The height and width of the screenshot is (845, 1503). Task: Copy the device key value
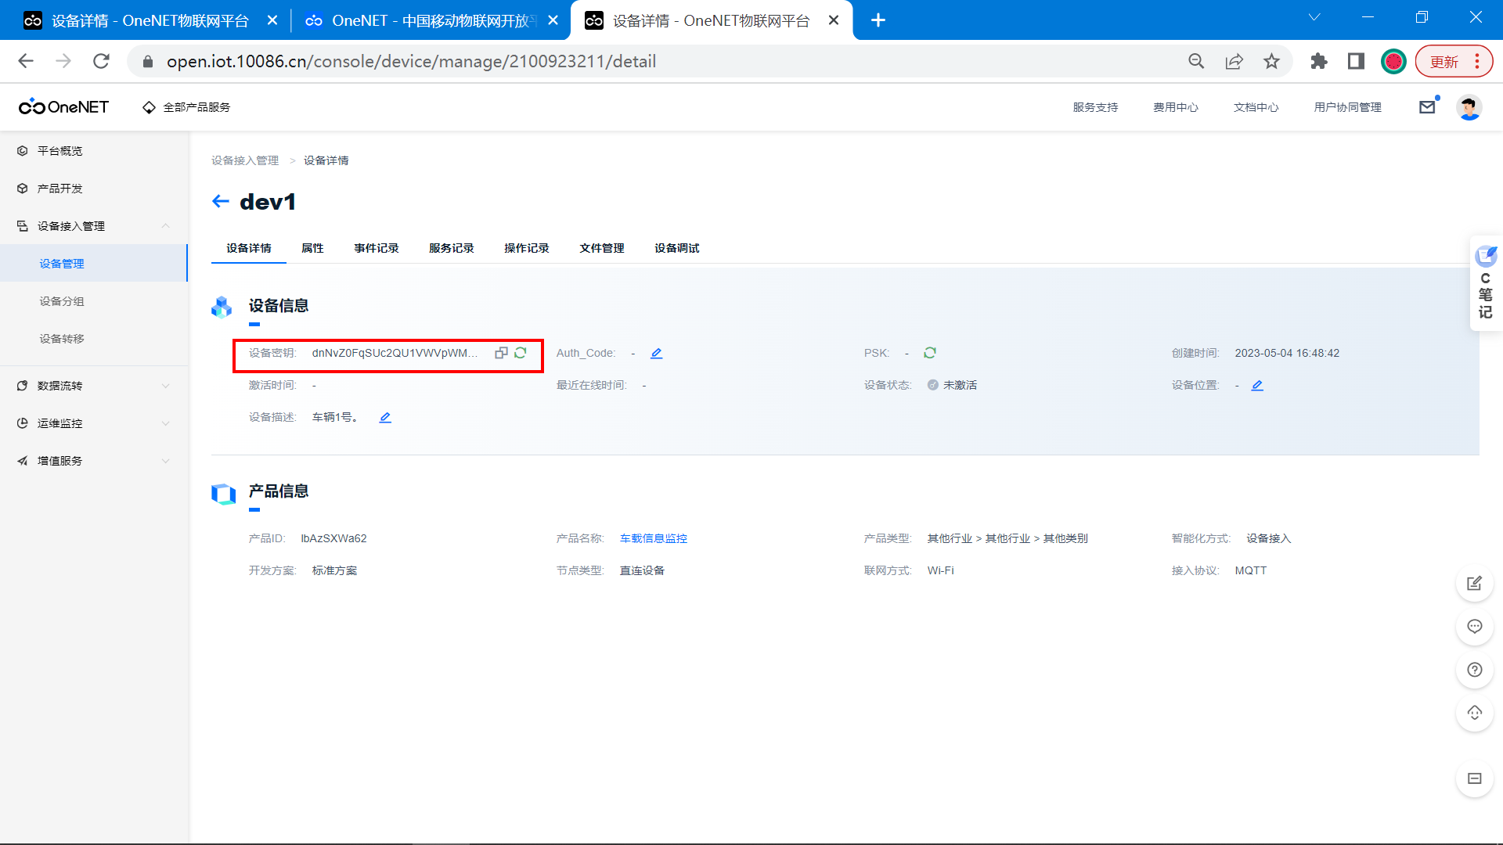(501, 353)
